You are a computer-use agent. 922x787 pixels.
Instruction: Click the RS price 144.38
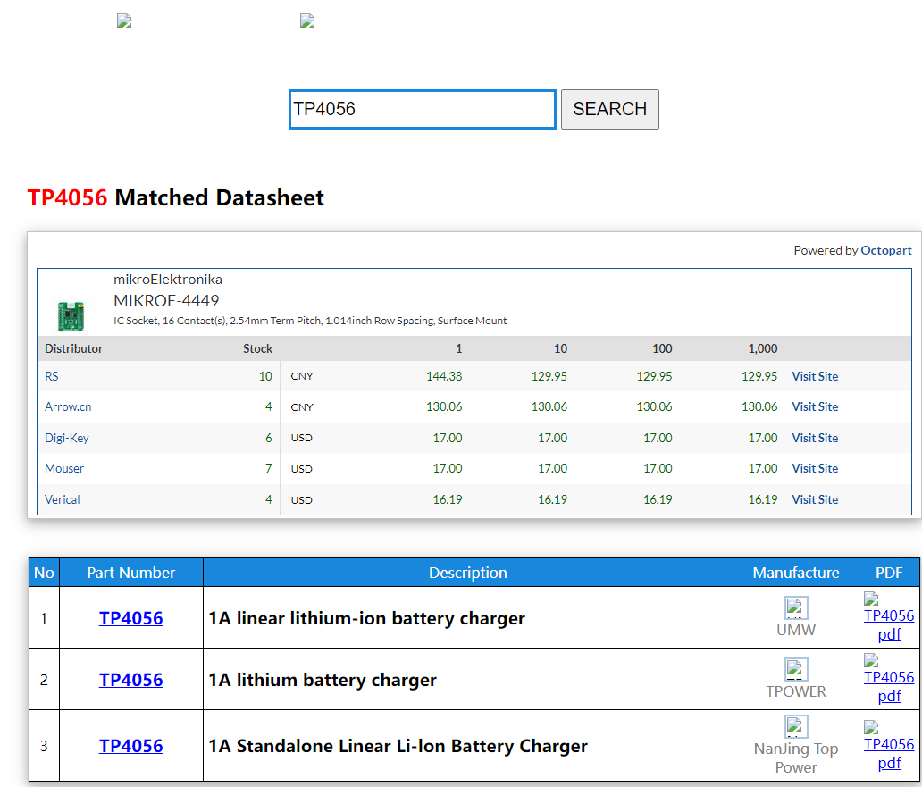(444, 376)
